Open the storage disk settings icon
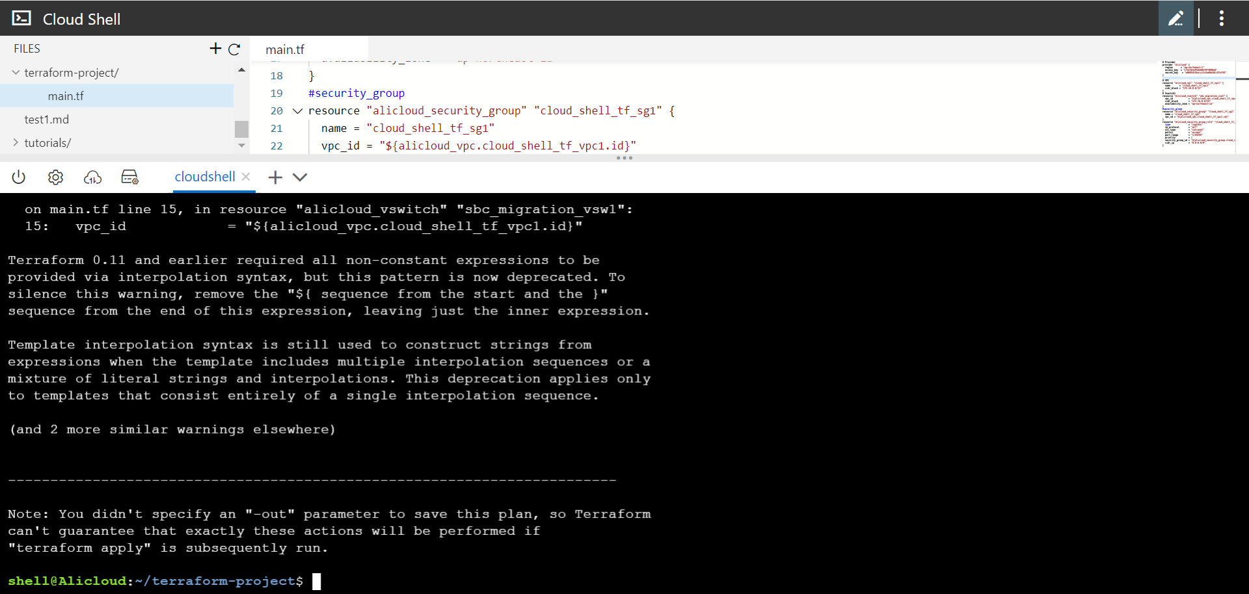1249x594 pixels. (x=130, y=177)
